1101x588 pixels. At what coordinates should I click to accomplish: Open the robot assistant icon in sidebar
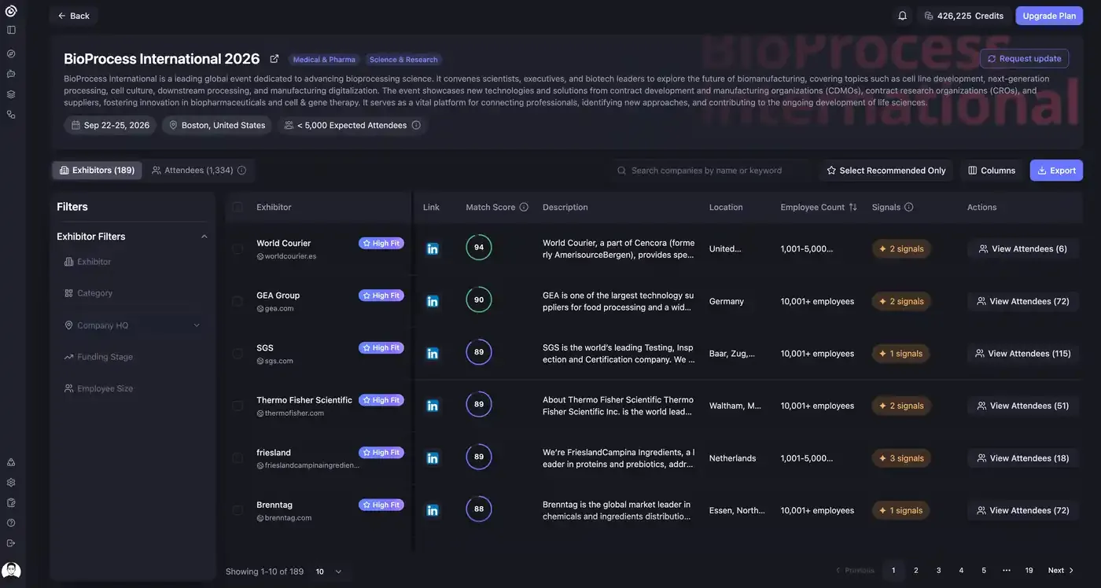11,74
